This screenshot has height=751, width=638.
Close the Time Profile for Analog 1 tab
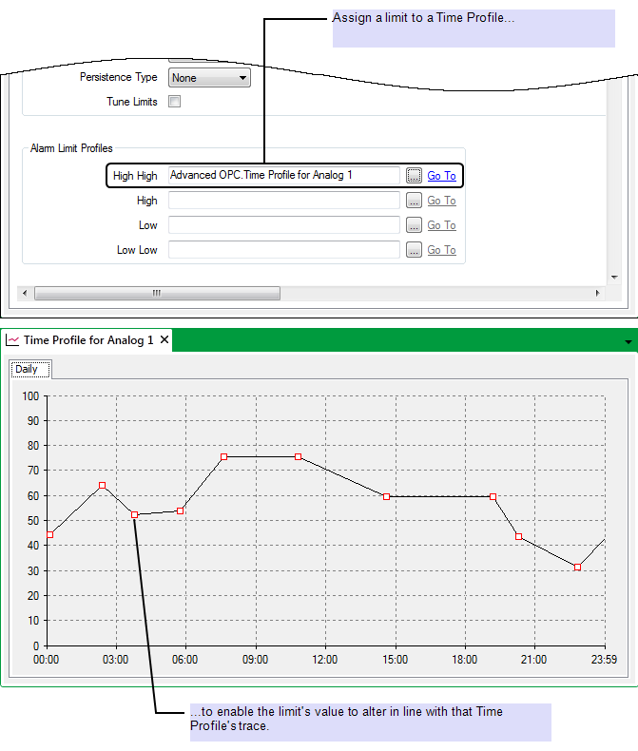[x=164, y=340]
